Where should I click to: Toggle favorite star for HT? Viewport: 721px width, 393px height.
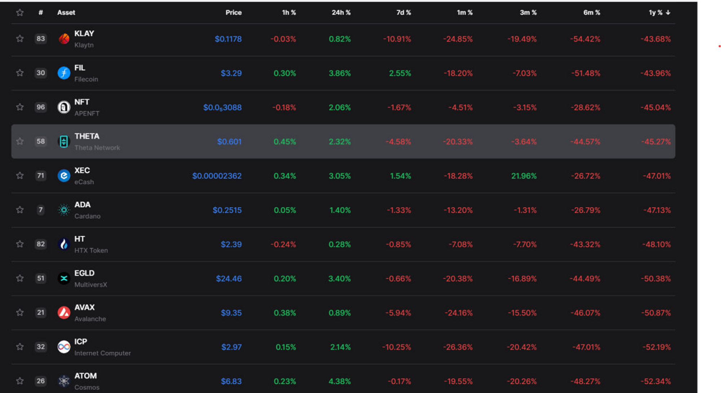[x=20, y=244]
